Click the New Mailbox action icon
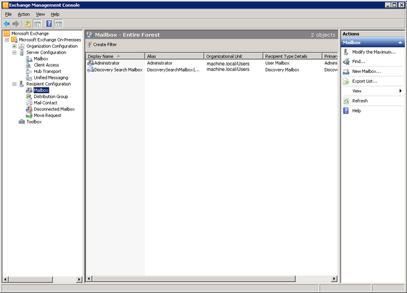 tap(346, 72)
